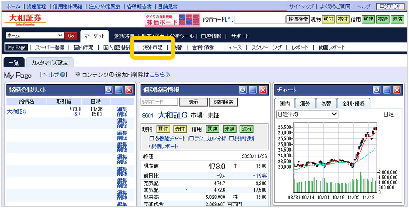
Task: Open 多機能チャート window link
Action: click(x=167, y=138)
